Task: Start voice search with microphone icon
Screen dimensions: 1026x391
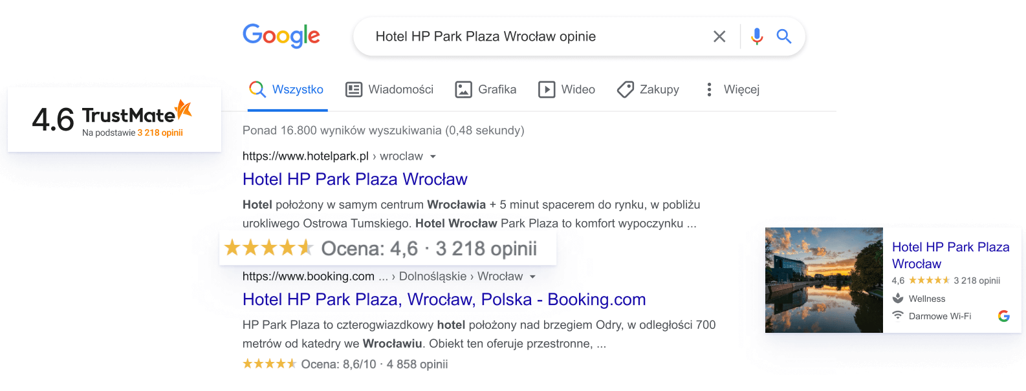Action: point(756,36)
